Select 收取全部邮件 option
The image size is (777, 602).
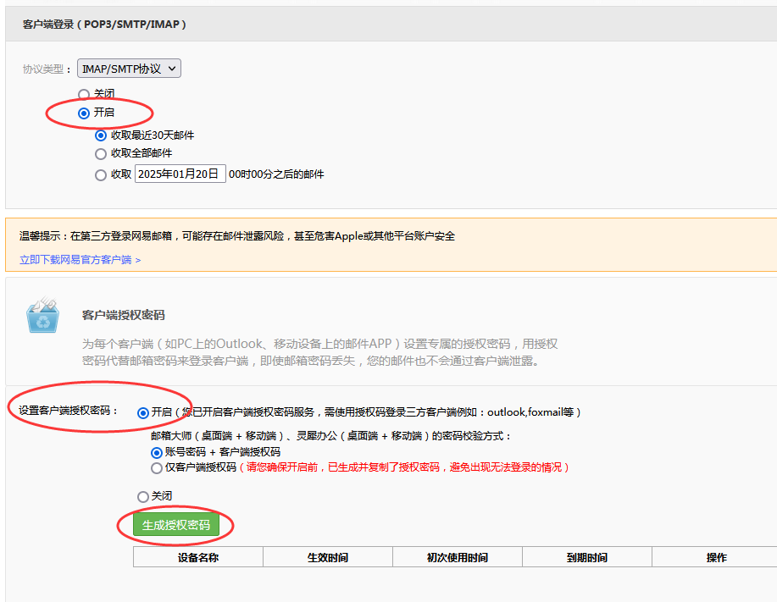pos(102,154)
